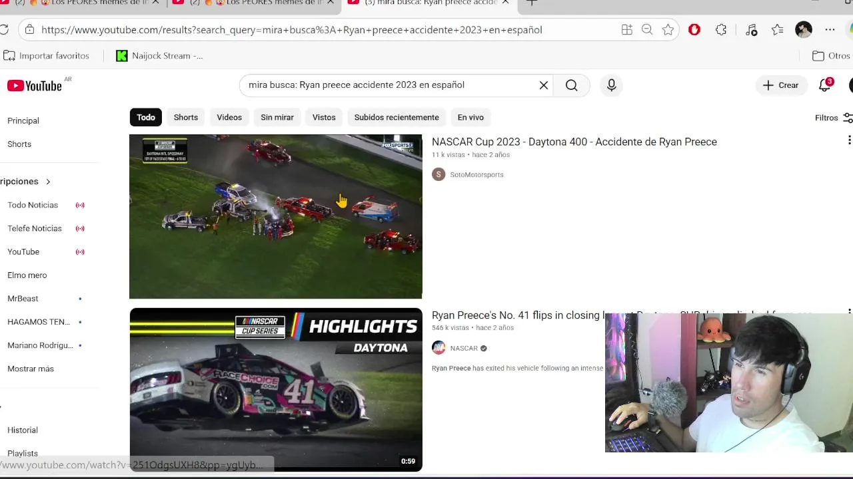This screenshot has width=853, height=479.
Task: Add page to favorites with star icon
Action: 668,30
